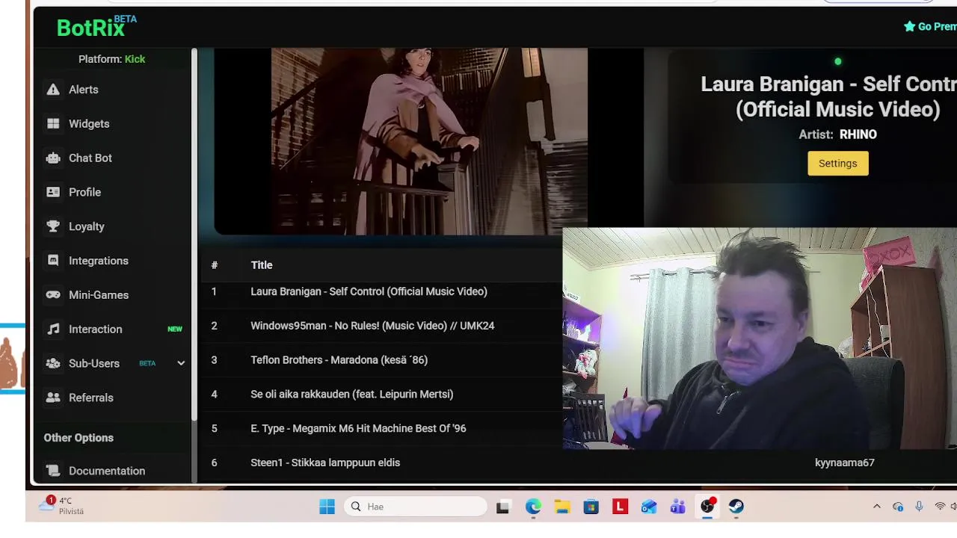Open the Documentation link
This screenshot has width=957, height=538.
point(107,471)
